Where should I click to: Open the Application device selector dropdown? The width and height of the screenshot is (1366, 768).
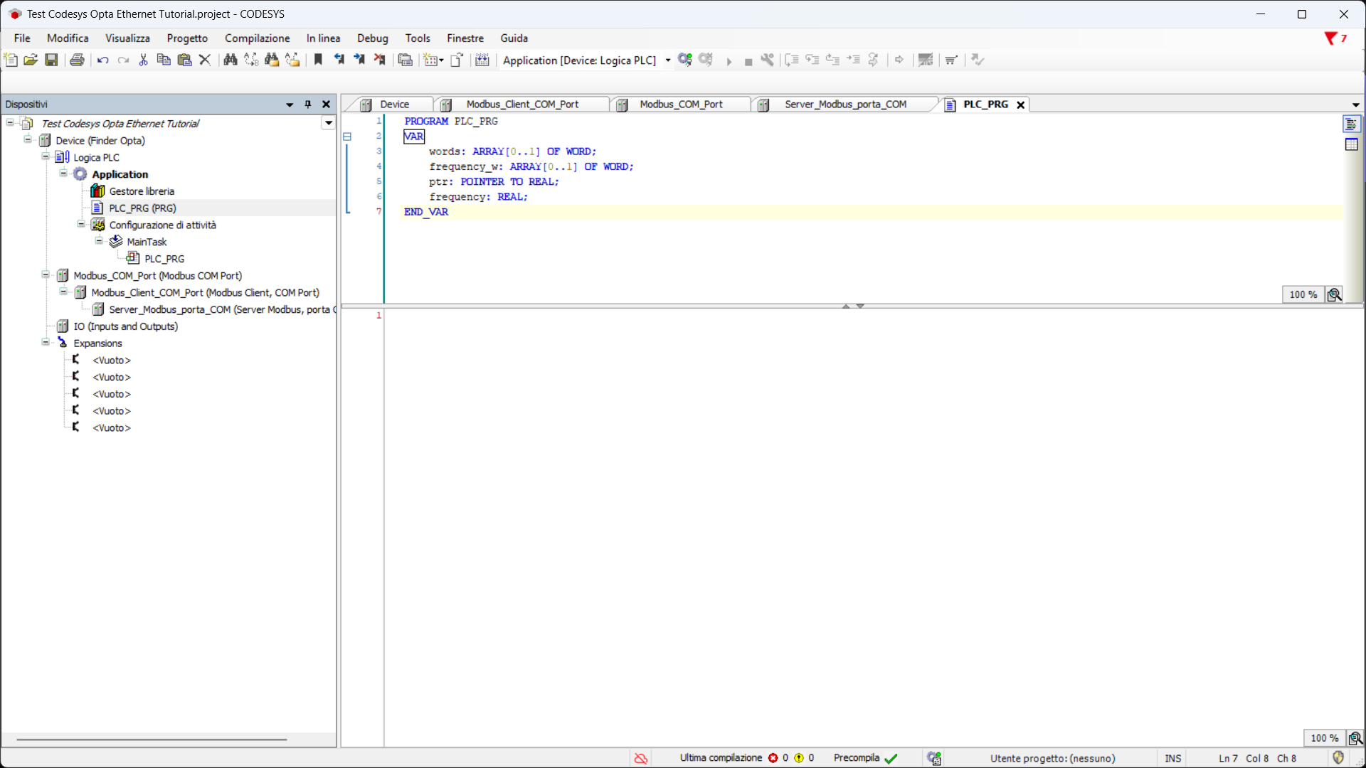pos(667,60)
